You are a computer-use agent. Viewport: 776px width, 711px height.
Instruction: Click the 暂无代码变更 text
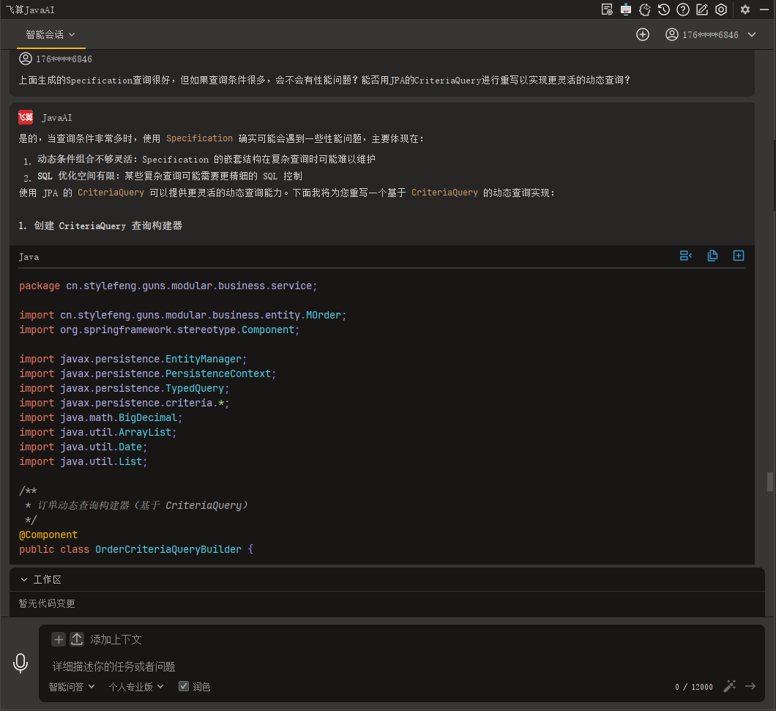tap(47, 603)
